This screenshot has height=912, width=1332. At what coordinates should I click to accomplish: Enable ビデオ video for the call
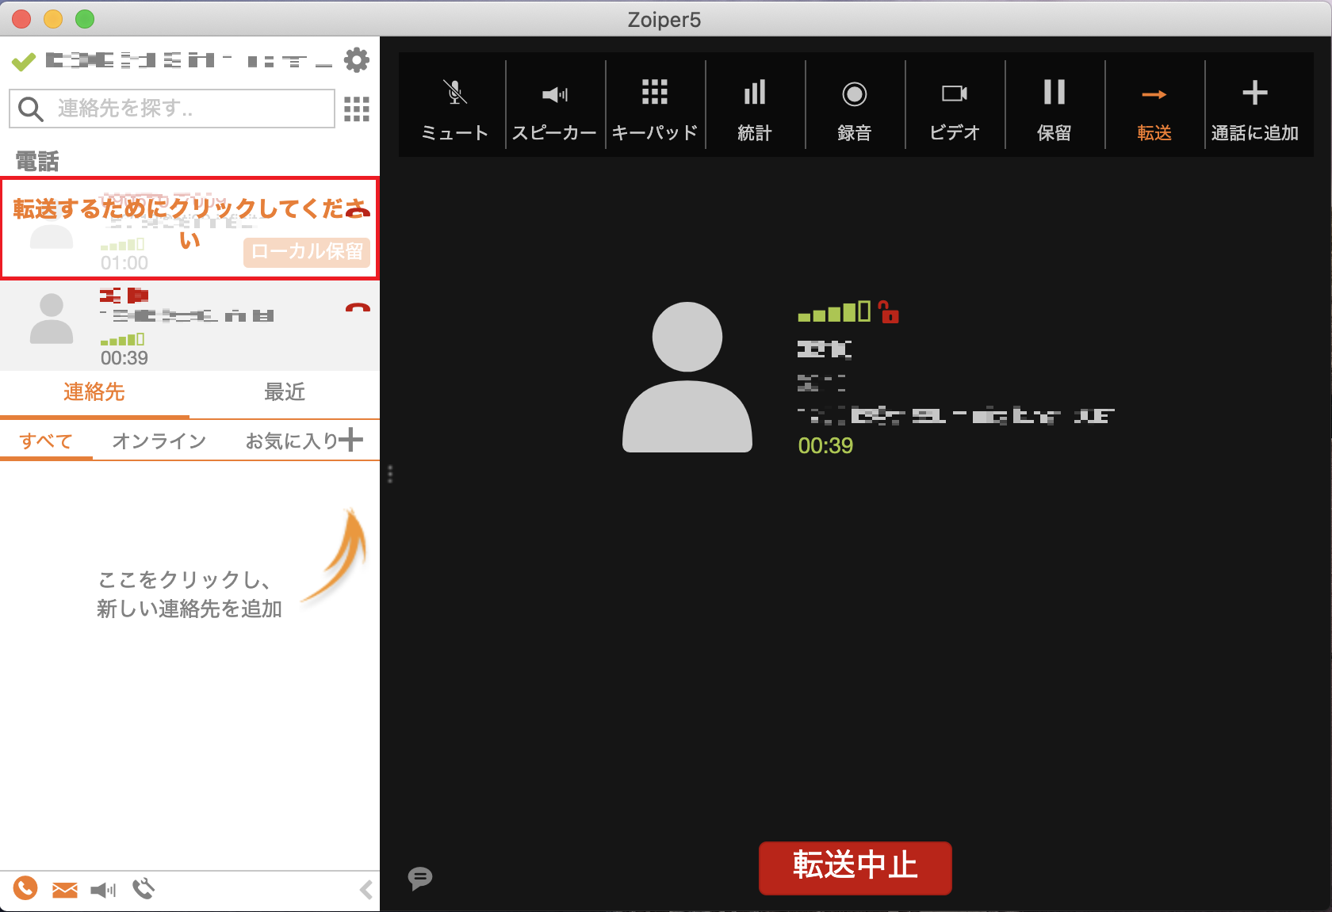tap(955, 105)
